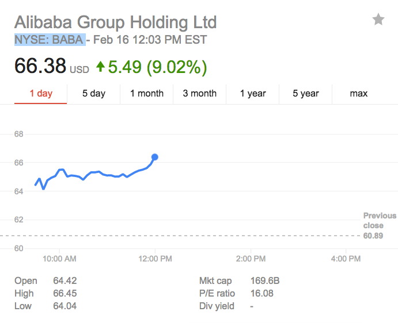398x323 pixels.
Task: Click the star icon to save stock
Action: click(378, 20)
